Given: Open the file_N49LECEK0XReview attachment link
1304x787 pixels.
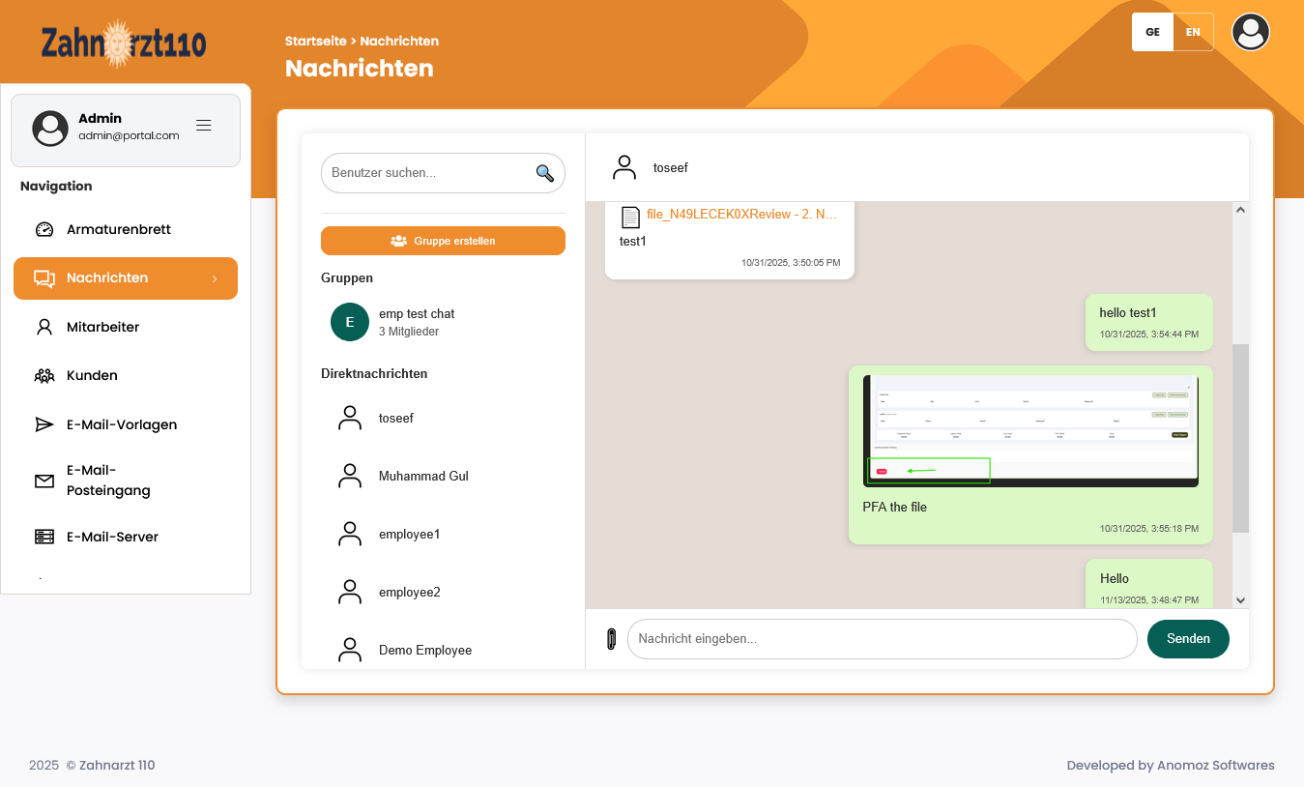Looking at the screenshot, I should point(742,215).
